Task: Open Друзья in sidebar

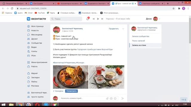Action: 34,39
